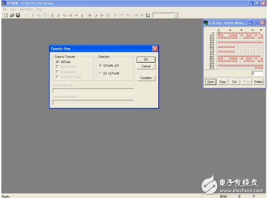Open the View menu

pyautogui.click(x=13, y=9)
